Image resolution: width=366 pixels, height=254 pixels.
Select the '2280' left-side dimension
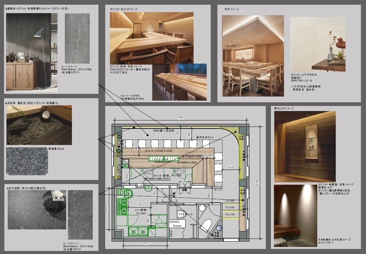coord(106,209)
